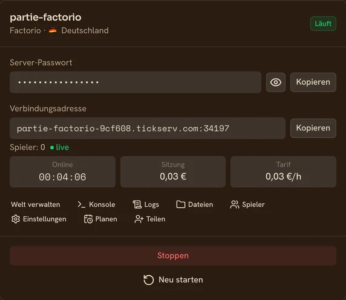Screen dimensions: 346x300
Task: Stop the server with Stoppen
Action: click(x=173, y=256)
